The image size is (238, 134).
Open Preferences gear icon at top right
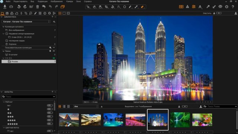[x=226, y=7]
